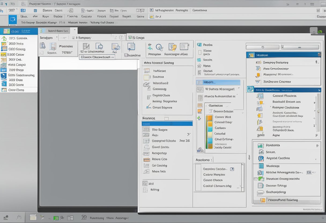326x223 pixels.
Task: Click the green icon in the bottom bar
Action: coord(56,218)
